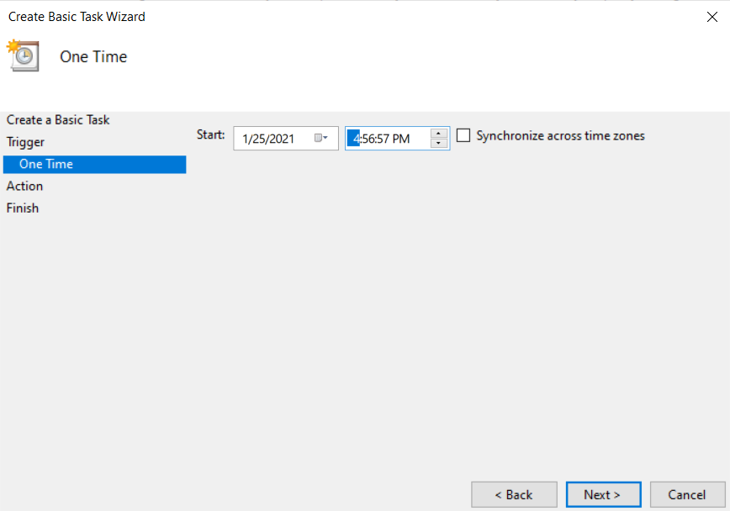Image resolution: width=730 pixels, height=511 pixels.
Task: Select the Trigger step in sidebar
Action: 25,142
